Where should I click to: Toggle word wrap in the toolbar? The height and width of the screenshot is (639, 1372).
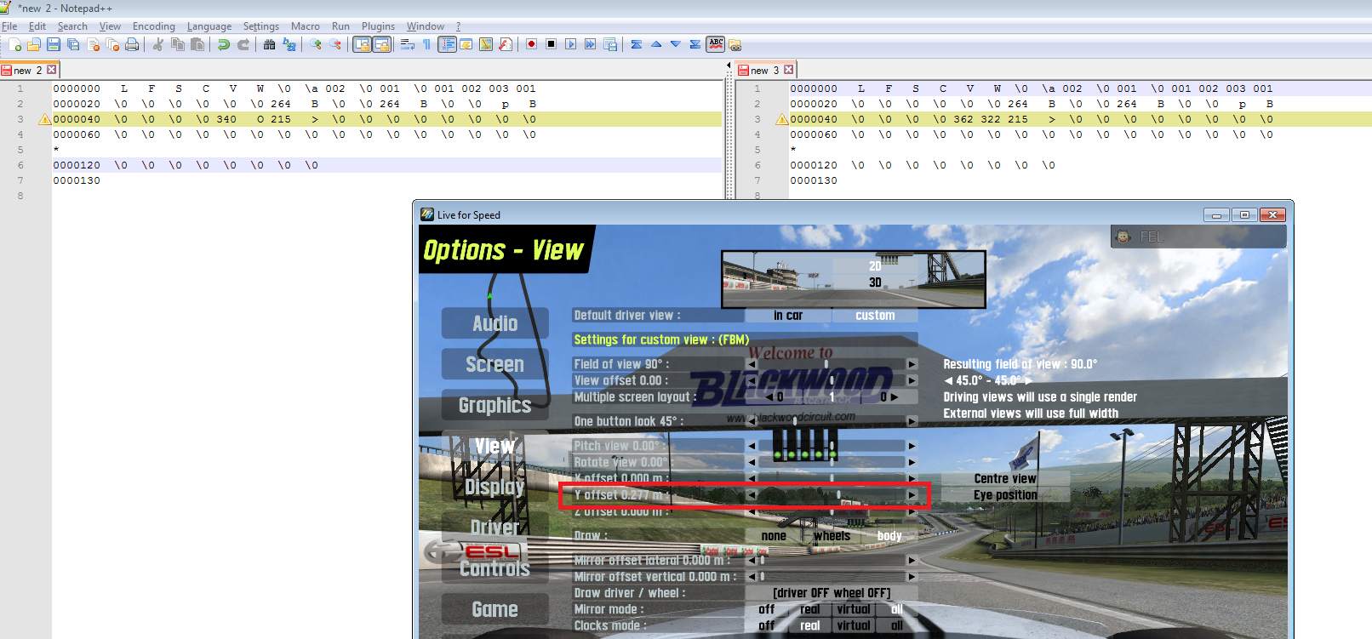[x=408, y=44]
